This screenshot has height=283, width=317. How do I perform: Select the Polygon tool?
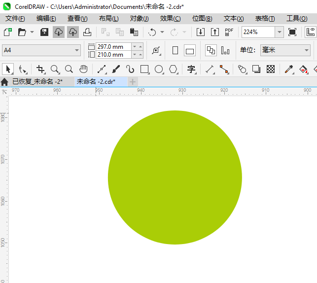pyautogui.click(x=173, y=70)
